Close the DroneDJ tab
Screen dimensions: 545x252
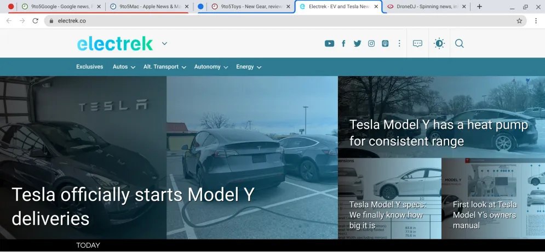pos(464,6)
